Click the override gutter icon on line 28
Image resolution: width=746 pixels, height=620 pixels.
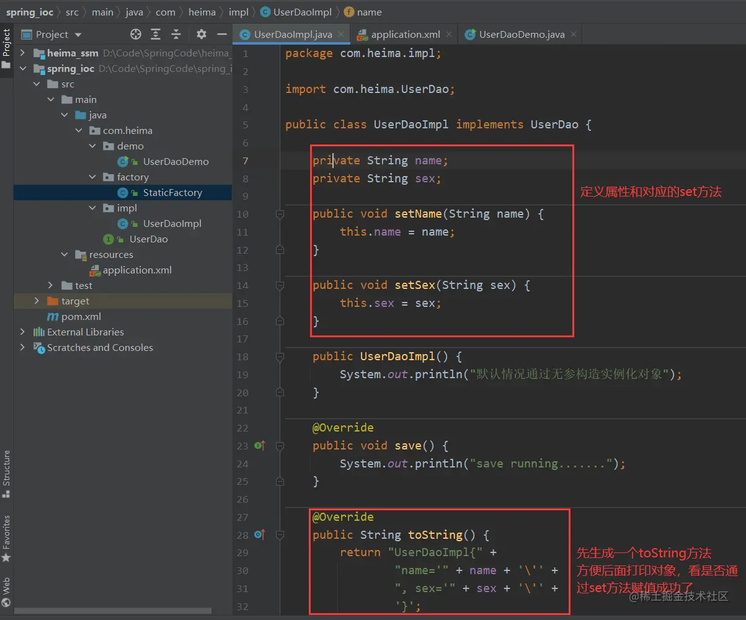point(260,534)
